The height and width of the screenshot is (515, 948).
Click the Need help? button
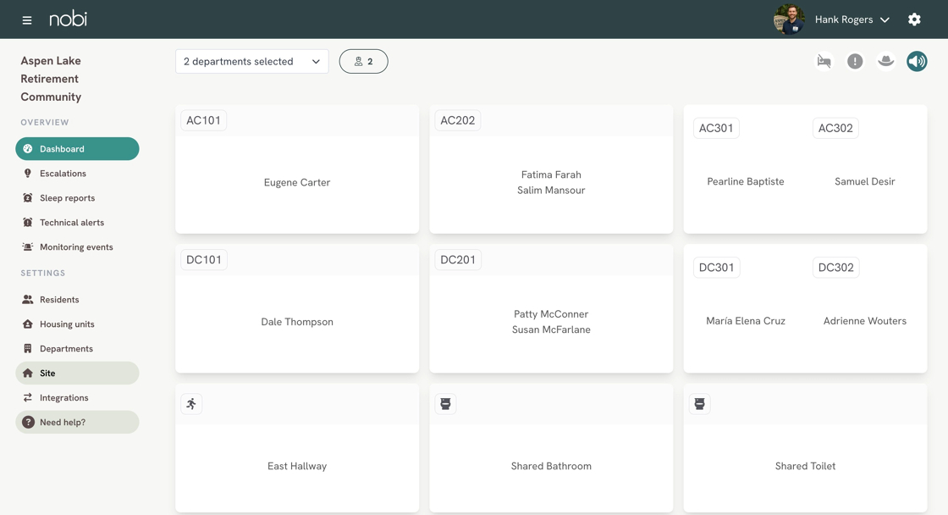[x=77, y=422]
